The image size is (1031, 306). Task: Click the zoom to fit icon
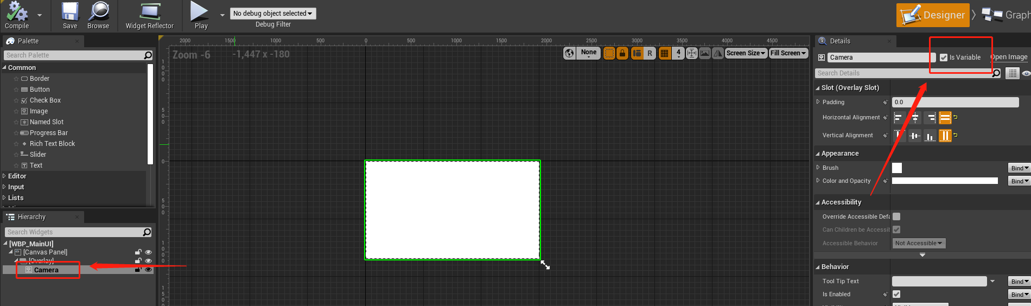click(x=692, y=53)
